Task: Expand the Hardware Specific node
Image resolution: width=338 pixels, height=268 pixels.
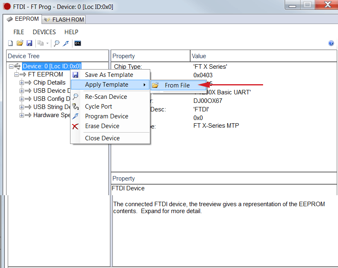Action: click(x=22, y=115)
